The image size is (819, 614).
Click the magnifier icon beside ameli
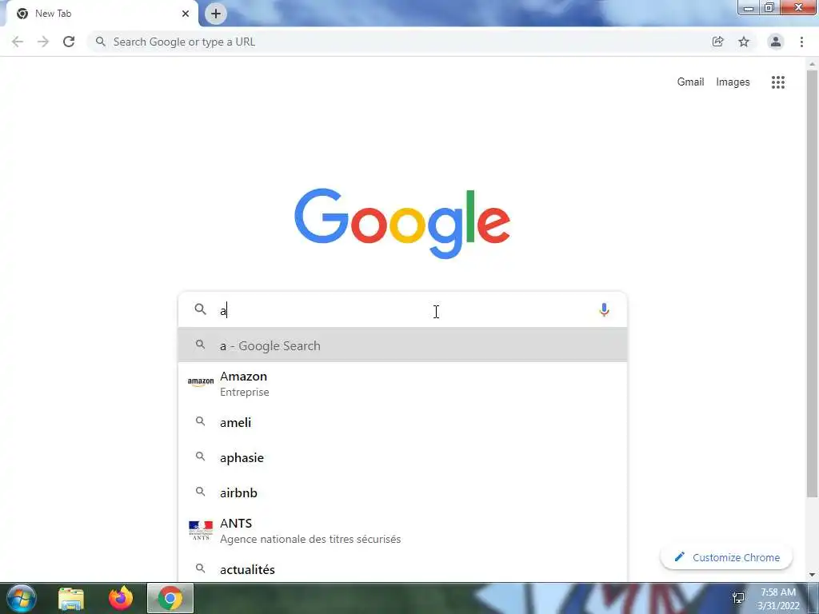click(x=200, y=421)
